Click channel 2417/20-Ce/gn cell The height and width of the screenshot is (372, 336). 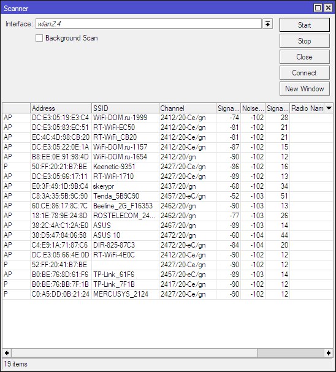click(x=183, y=284)
